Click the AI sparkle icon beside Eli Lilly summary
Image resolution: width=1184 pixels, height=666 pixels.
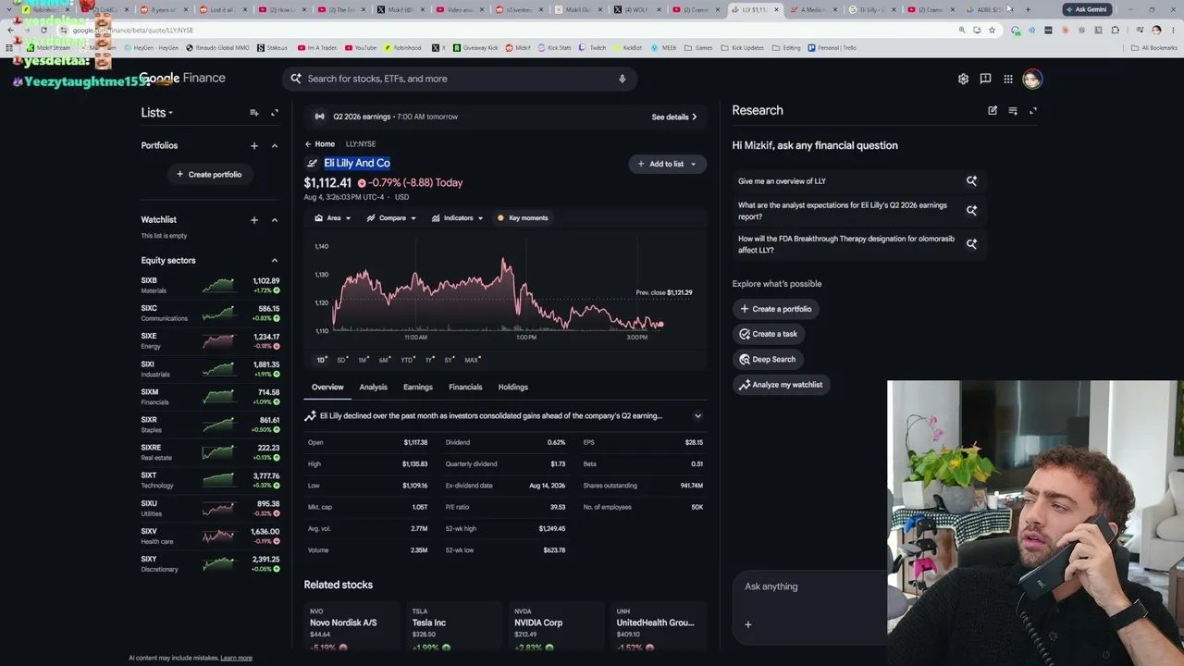pos(311,416)
